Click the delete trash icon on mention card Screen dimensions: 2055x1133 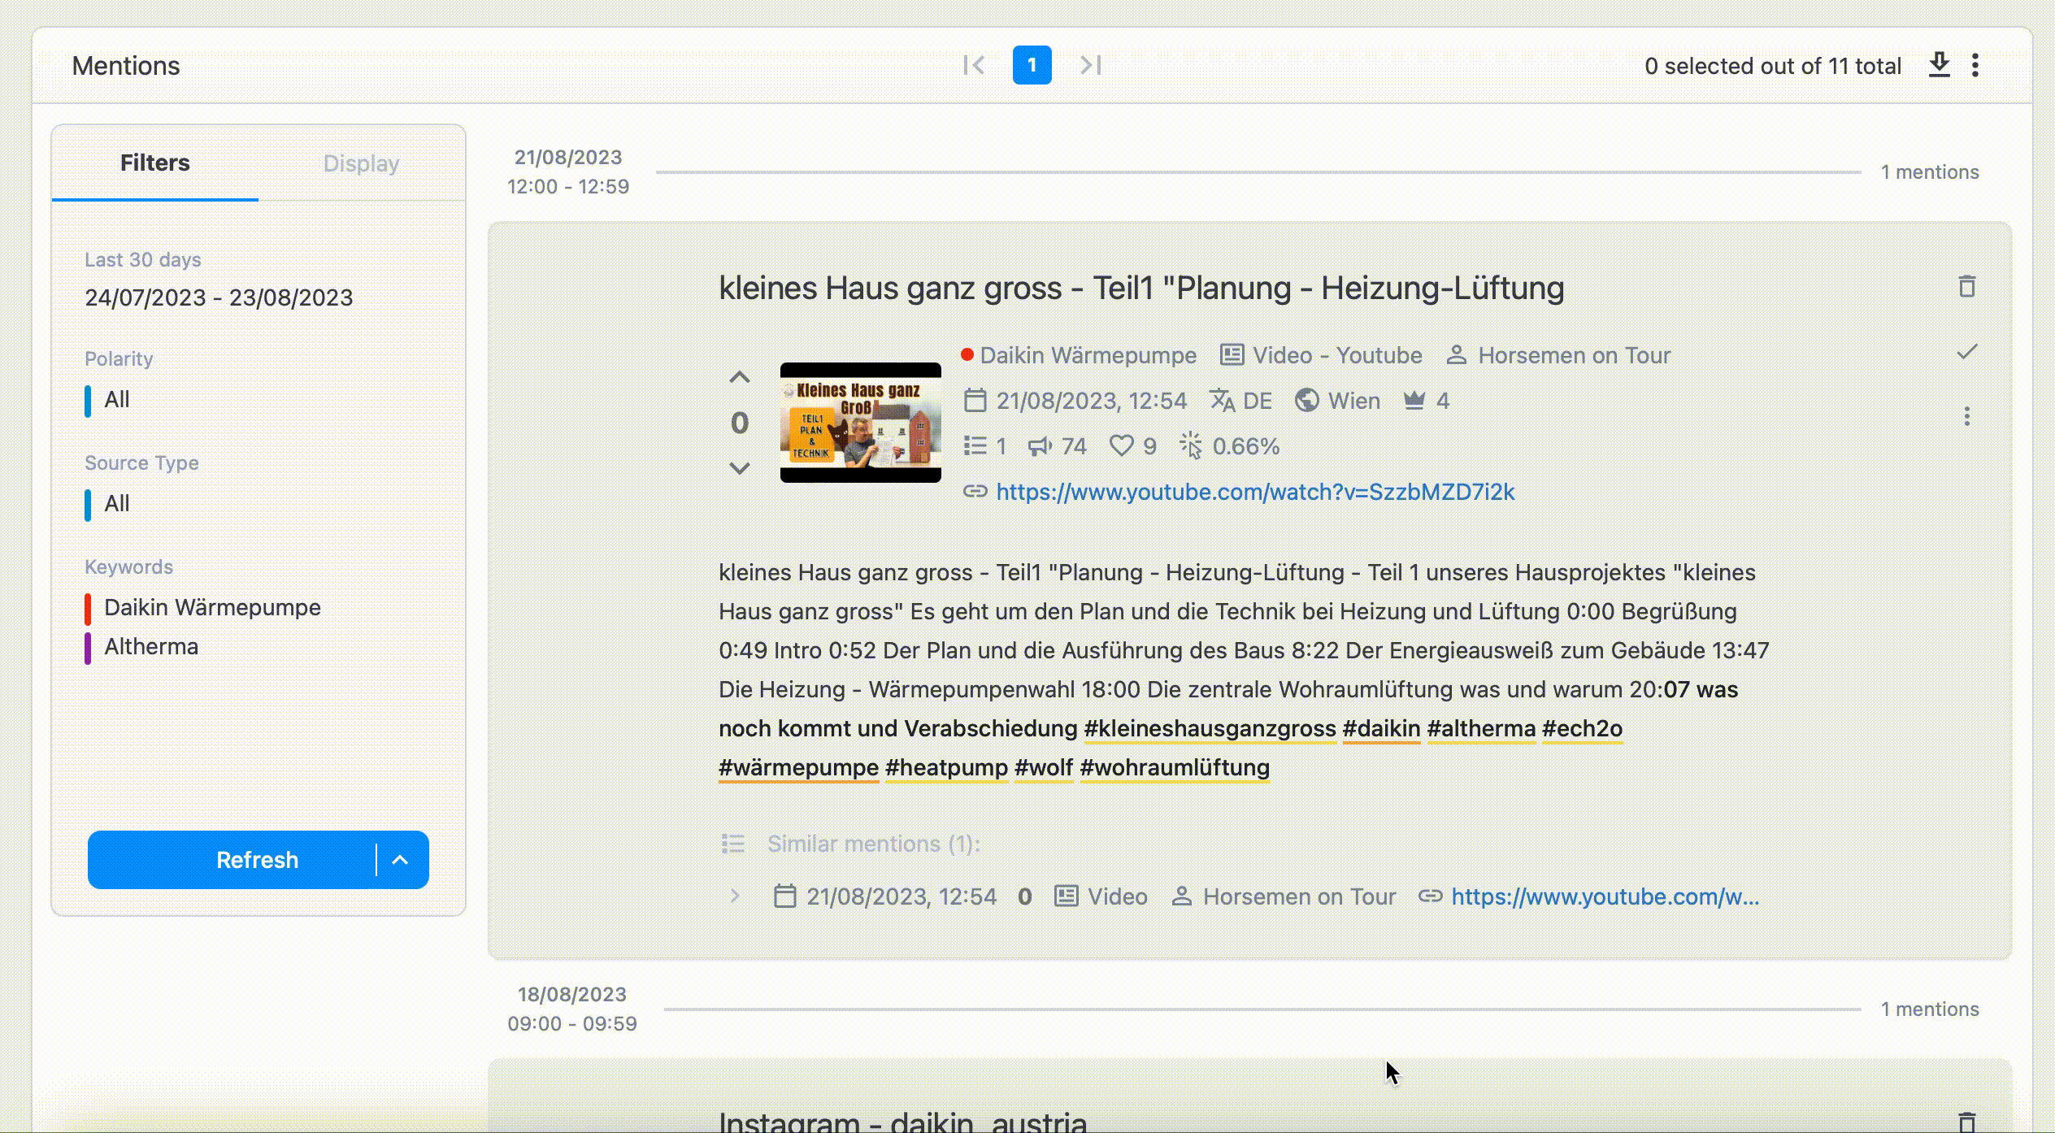pos(1967,286)
